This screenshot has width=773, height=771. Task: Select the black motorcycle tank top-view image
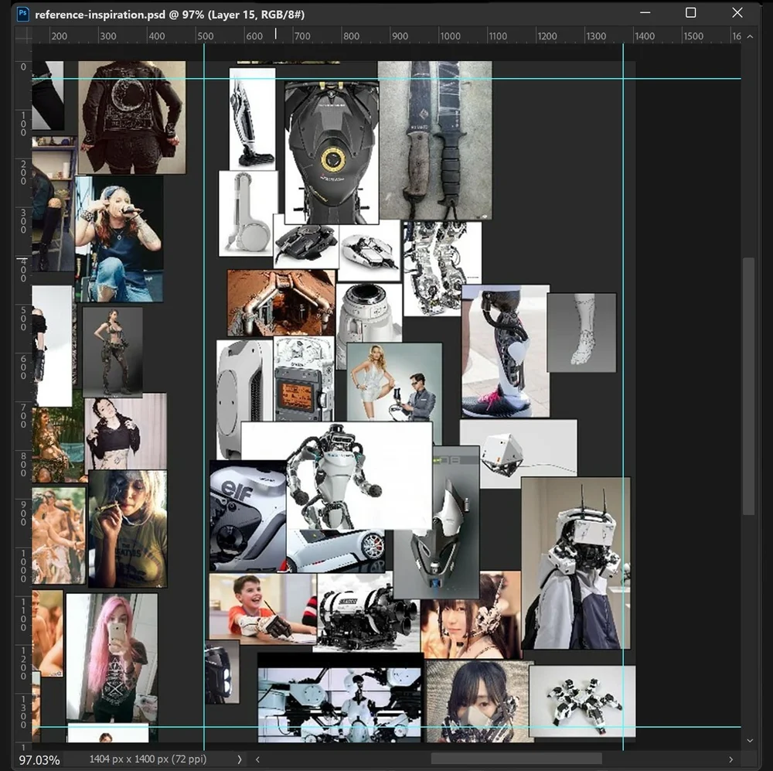[332, 153]
